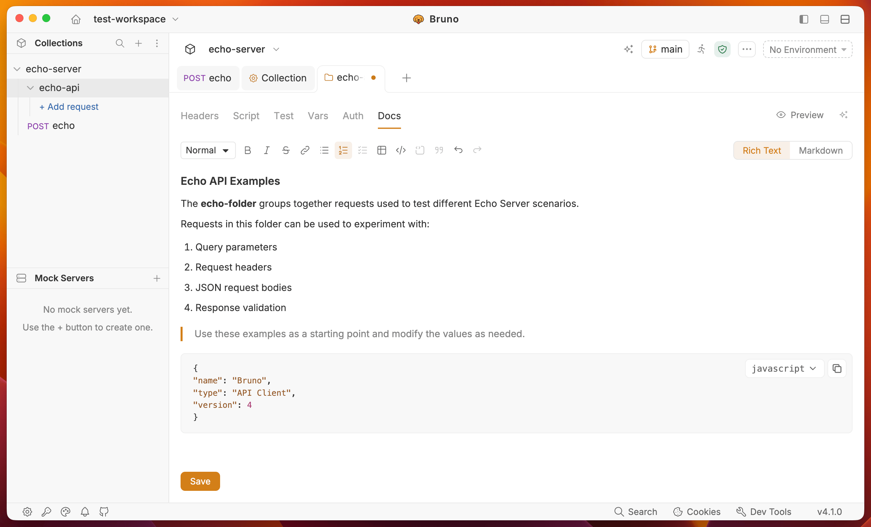
Task: Toggle bullet list formatting
Action: point(324,150)
